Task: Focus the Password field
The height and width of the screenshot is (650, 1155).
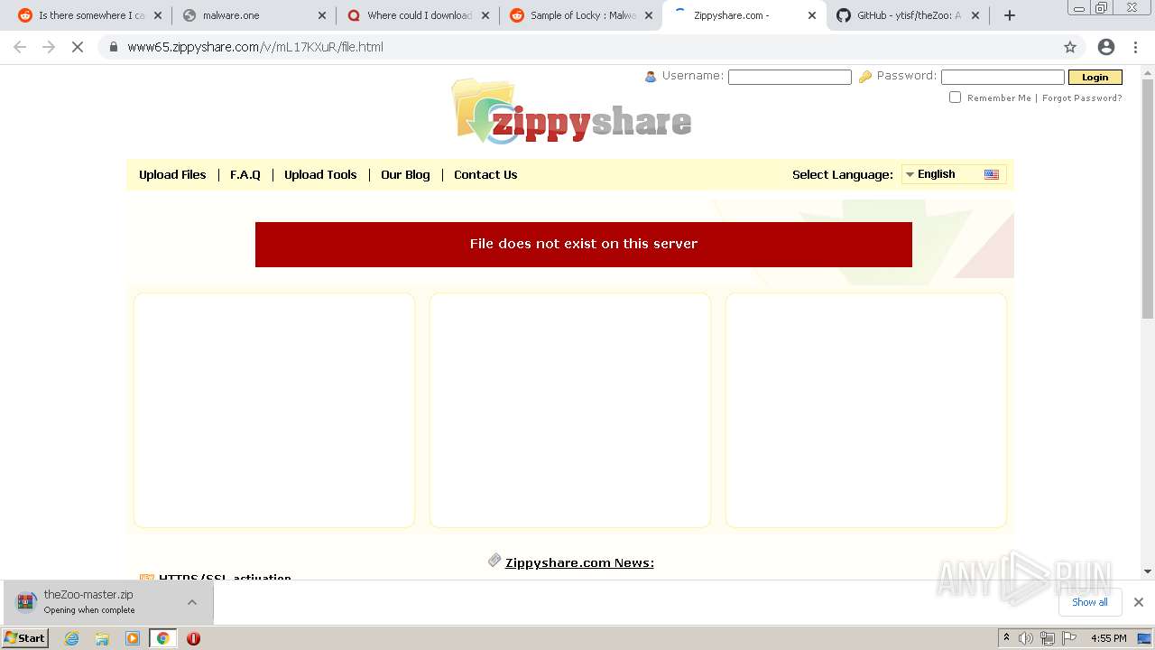Action: 1003,78
